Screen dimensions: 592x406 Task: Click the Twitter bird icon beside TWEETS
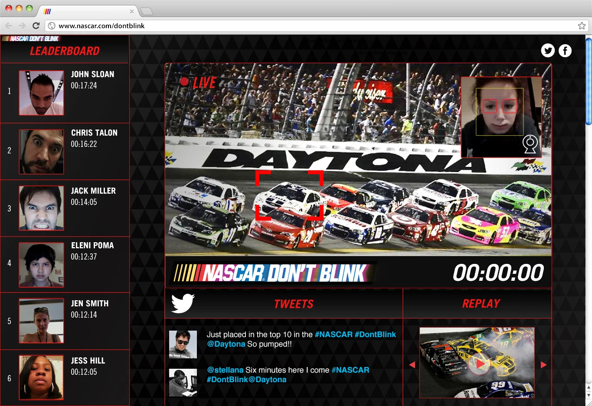pyautogui.click(x=183, y=303)
